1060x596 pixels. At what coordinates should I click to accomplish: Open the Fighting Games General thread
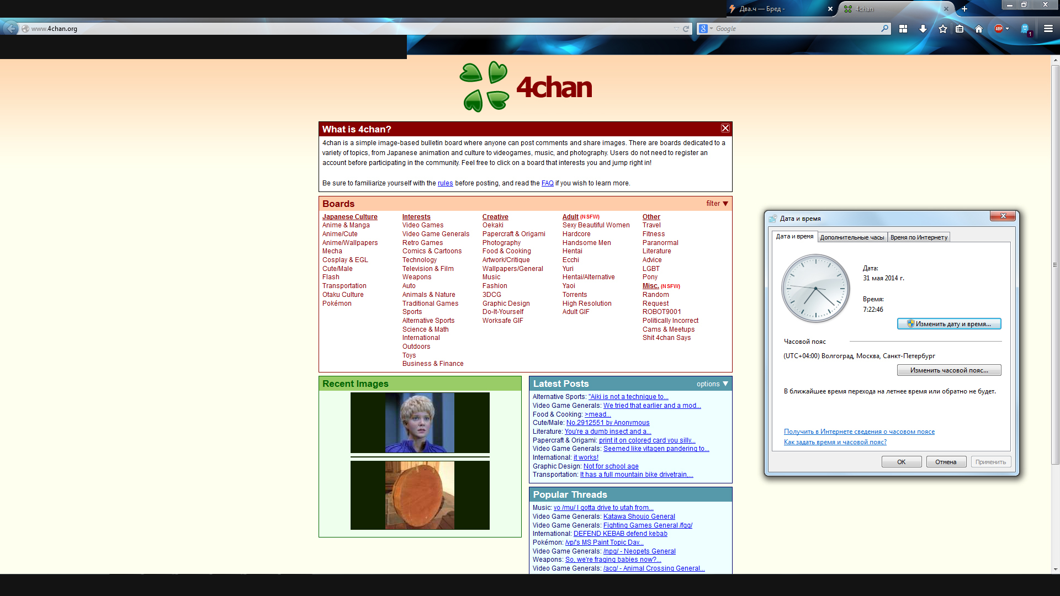pos(648,525)
